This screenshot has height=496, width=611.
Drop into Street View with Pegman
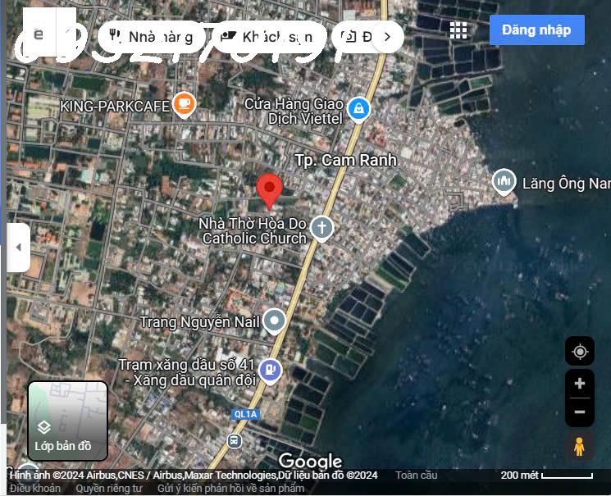coord(580,446)
